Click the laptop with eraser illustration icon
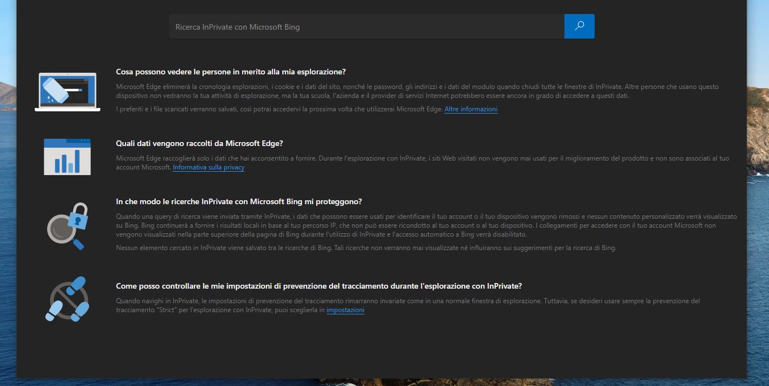Screen dimensions: 769x386 click(x=67, y=92)
